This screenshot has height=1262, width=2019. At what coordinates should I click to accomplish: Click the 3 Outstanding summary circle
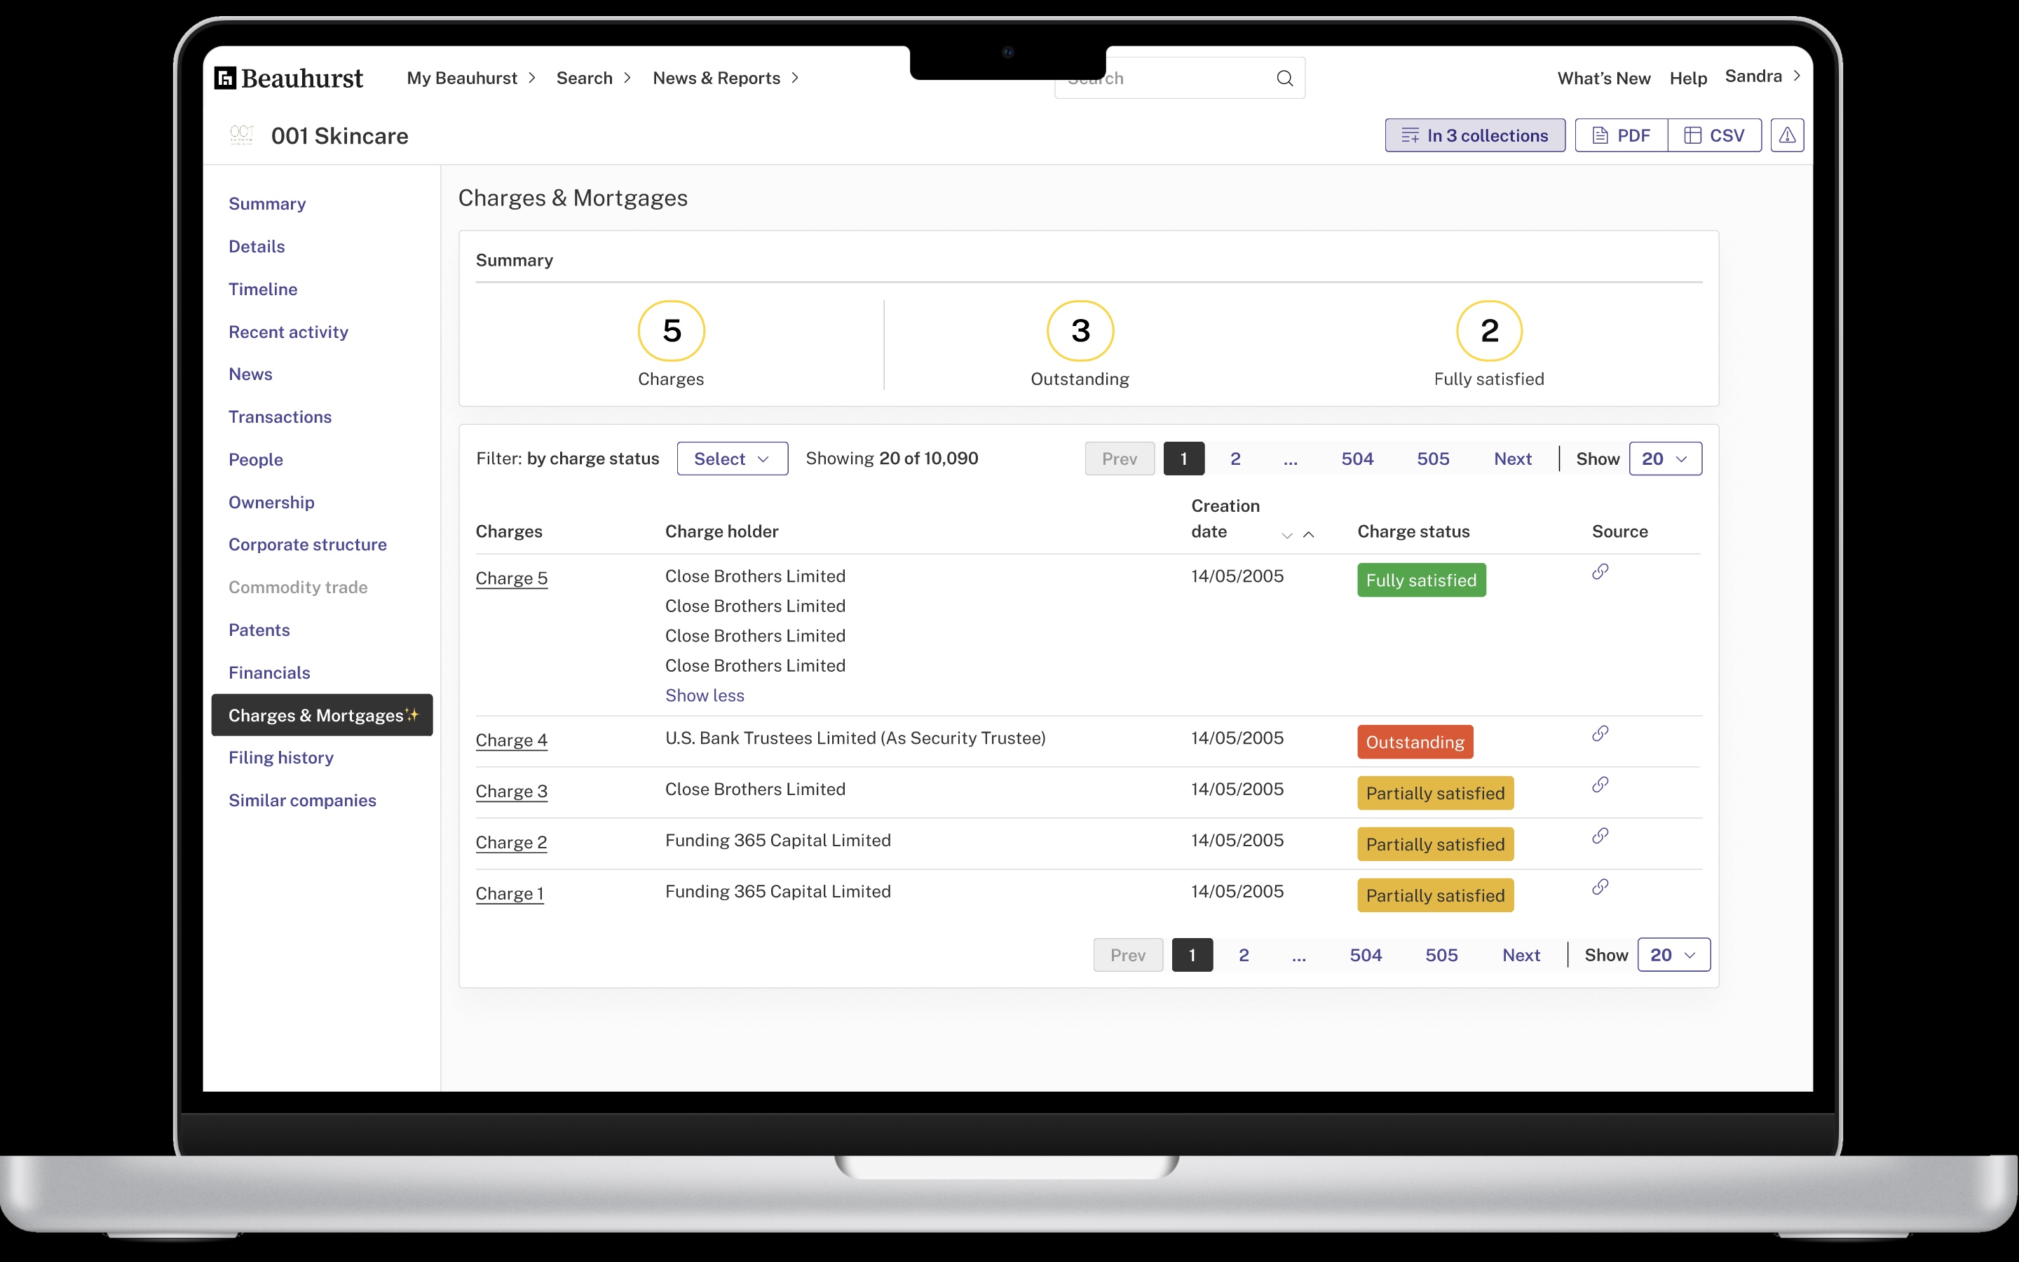(1080, 332)
